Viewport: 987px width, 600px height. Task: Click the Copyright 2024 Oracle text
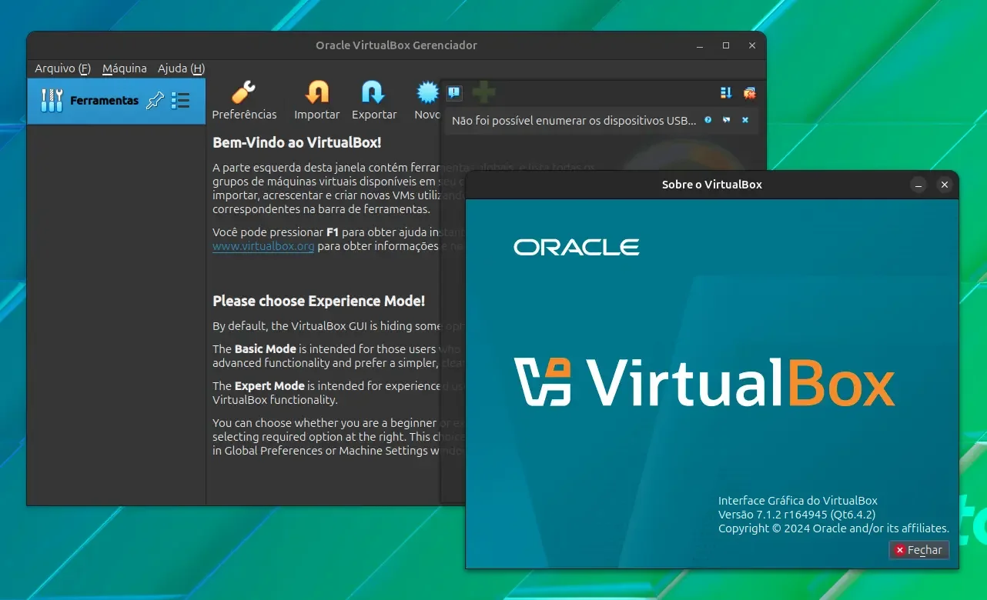834,528
